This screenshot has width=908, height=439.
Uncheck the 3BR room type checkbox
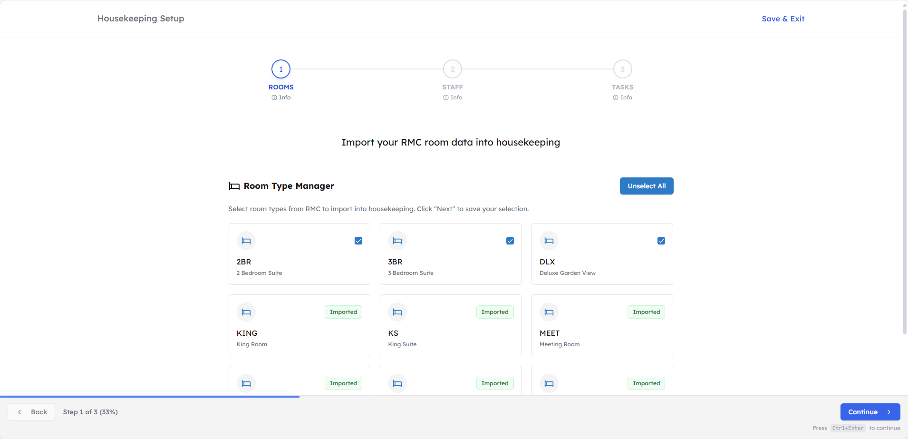pyautogui.click(x=510, y=241)
